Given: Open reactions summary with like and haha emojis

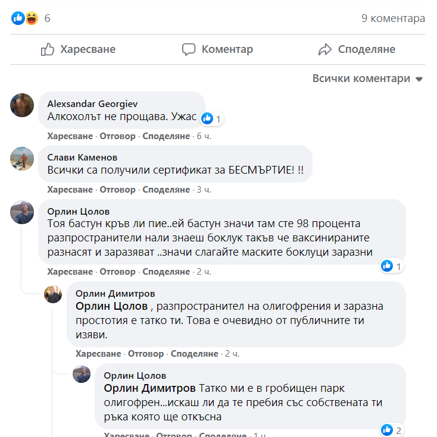Looking at the screenshot, I should point(25,18).
